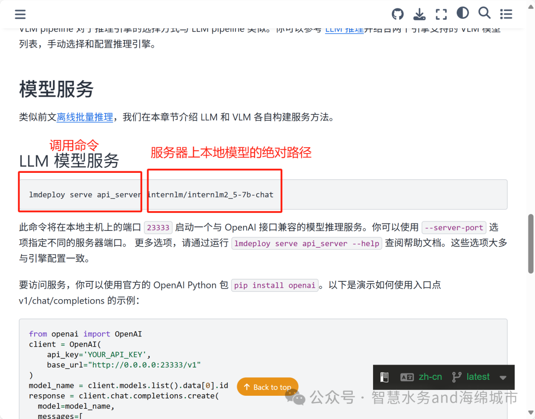Open the zh-cn language selector

tap(430, 377)
